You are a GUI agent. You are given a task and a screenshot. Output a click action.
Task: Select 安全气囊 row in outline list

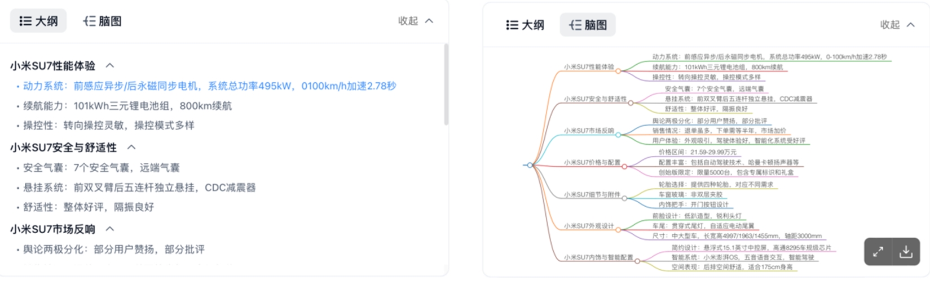point(102,168)
